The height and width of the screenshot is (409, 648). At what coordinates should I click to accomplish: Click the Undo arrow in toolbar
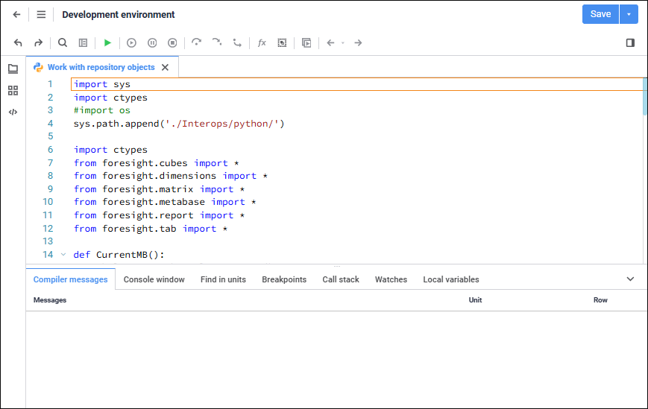pyautogui.click(x=18, y=43)
